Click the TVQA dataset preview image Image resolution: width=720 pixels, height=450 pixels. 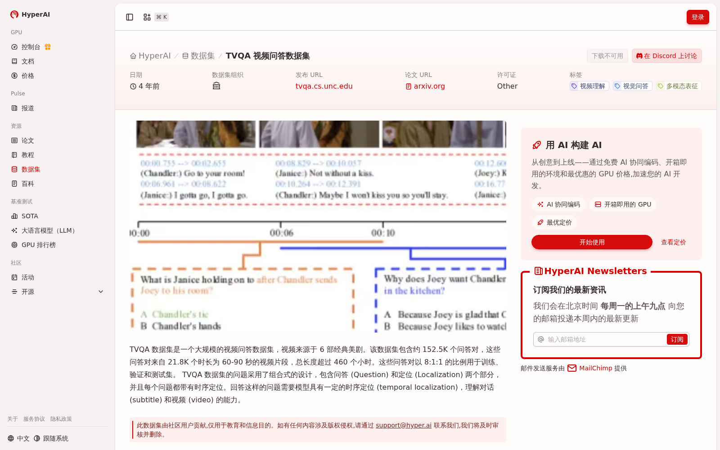(318, 227)
